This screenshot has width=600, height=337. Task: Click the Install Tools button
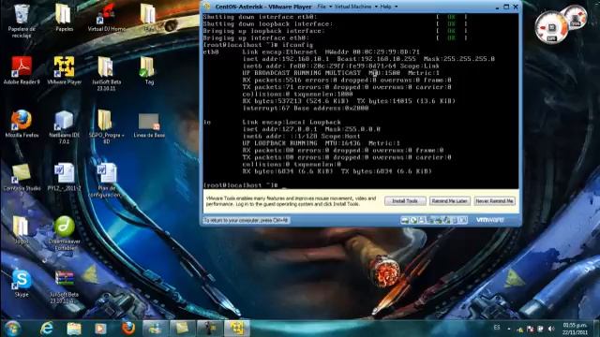click(405, 201)
